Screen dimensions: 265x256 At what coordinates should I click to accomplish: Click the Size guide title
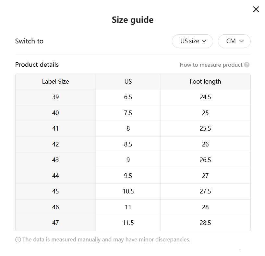(132, 20)
